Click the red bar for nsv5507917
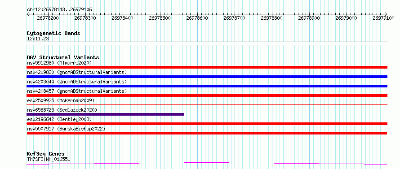This screenshot has height=169, width=400. point(207,133)
